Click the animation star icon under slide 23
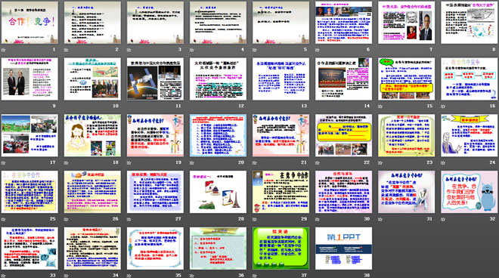The image size is (499, 278). (380, 163)
